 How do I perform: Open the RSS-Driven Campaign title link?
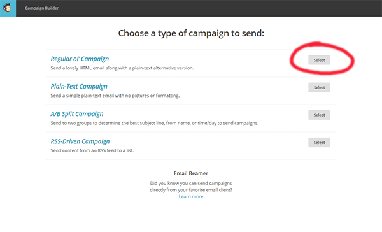point(80,141)
